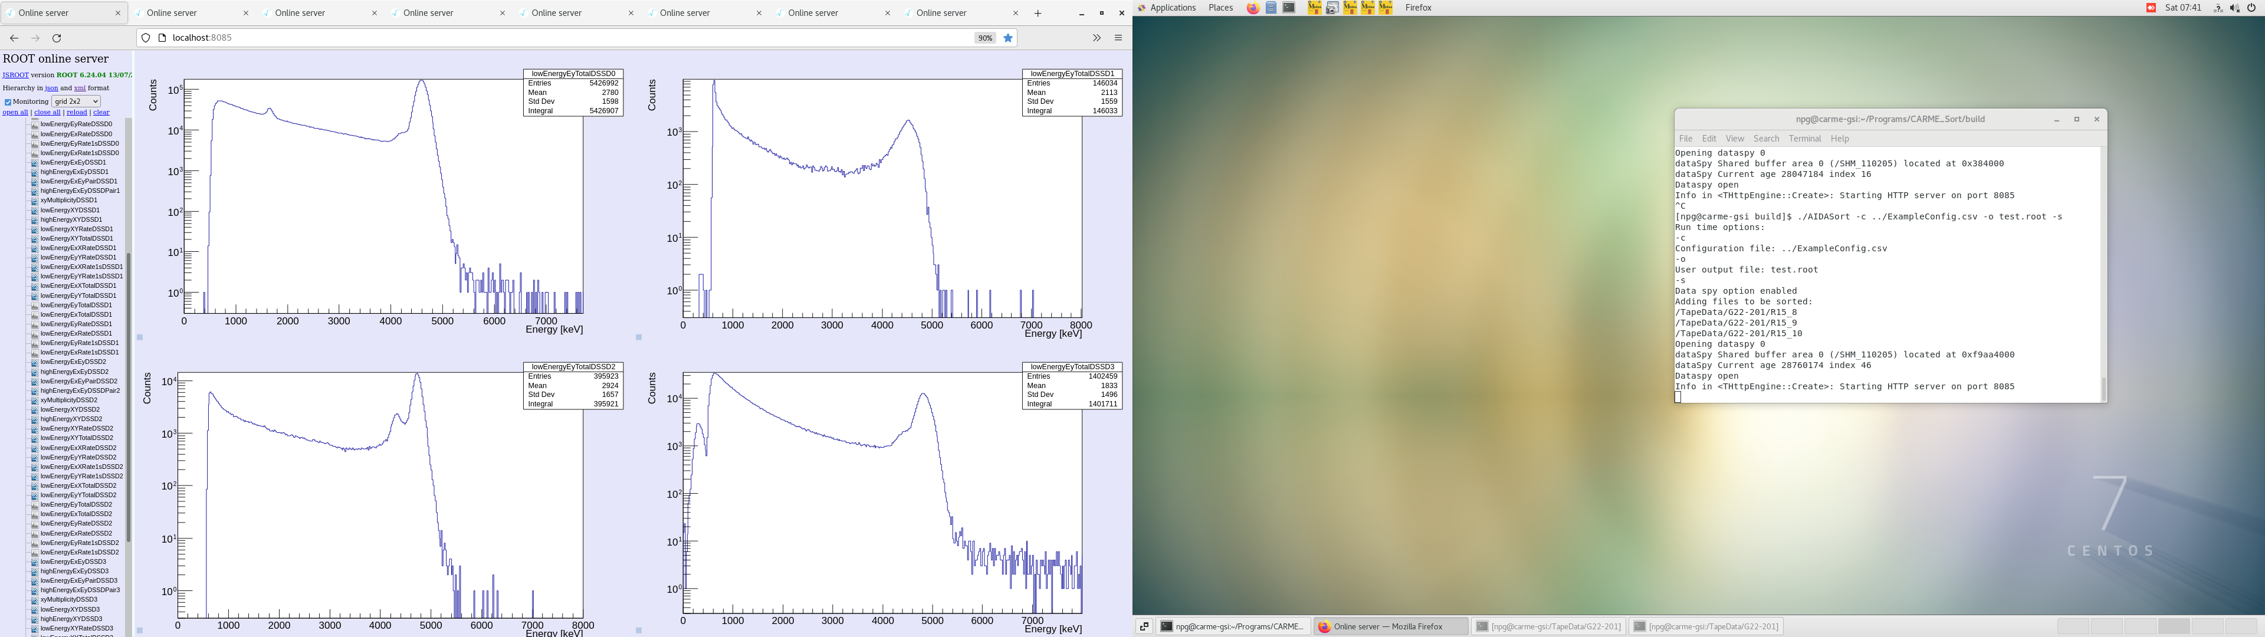The width and height of the screenshot is (2265, 637).
Task: Click the back navigation arrow
Action: point(14,38)
